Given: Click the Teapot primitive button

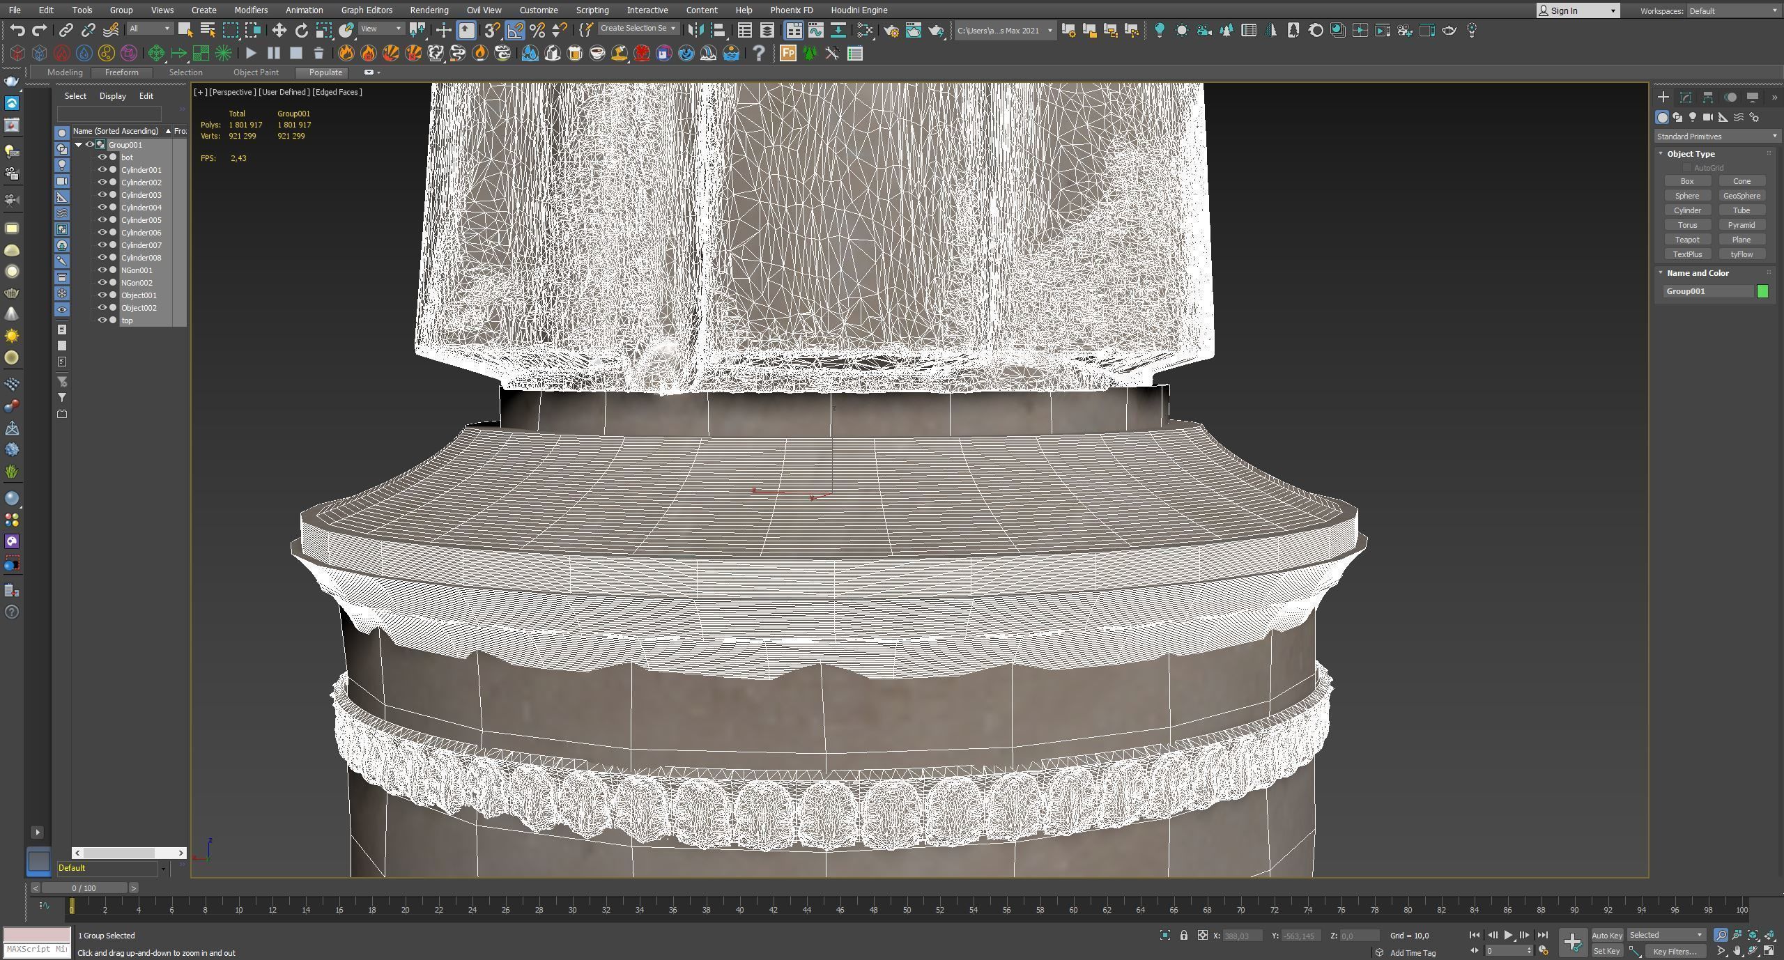Looking at the screenshot, I should [1687, 240].
